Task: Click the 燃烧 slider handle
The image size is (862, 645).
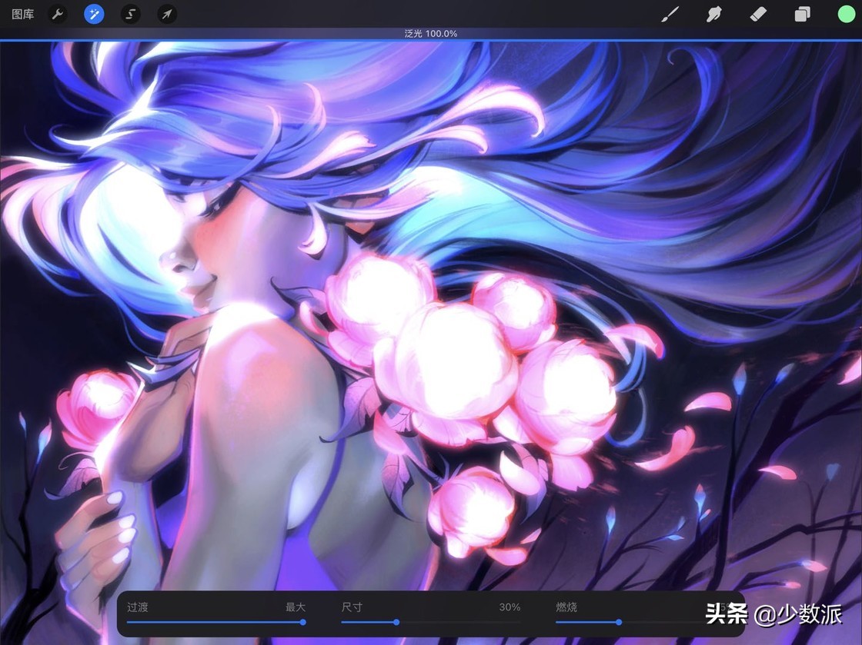Action: pos(619,622)
